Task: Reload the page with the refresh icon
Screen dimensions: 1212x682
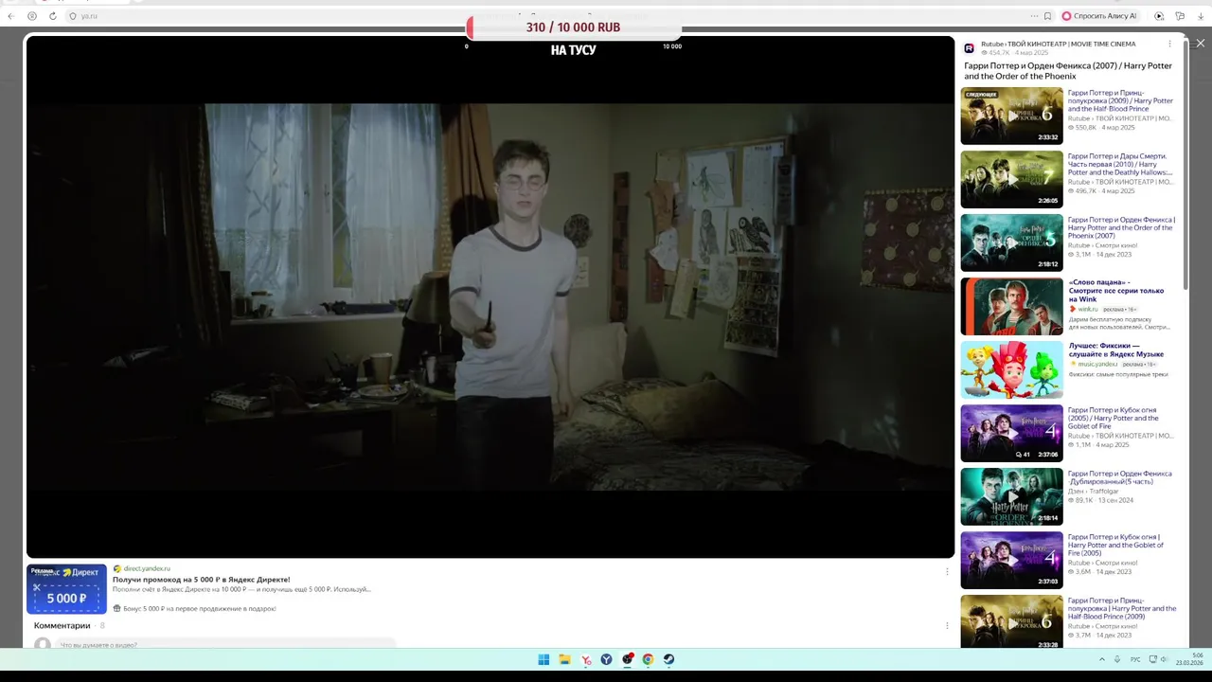Action: click(x=52, y=16)
